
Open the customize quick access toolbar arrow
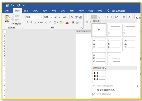(24, 5)
